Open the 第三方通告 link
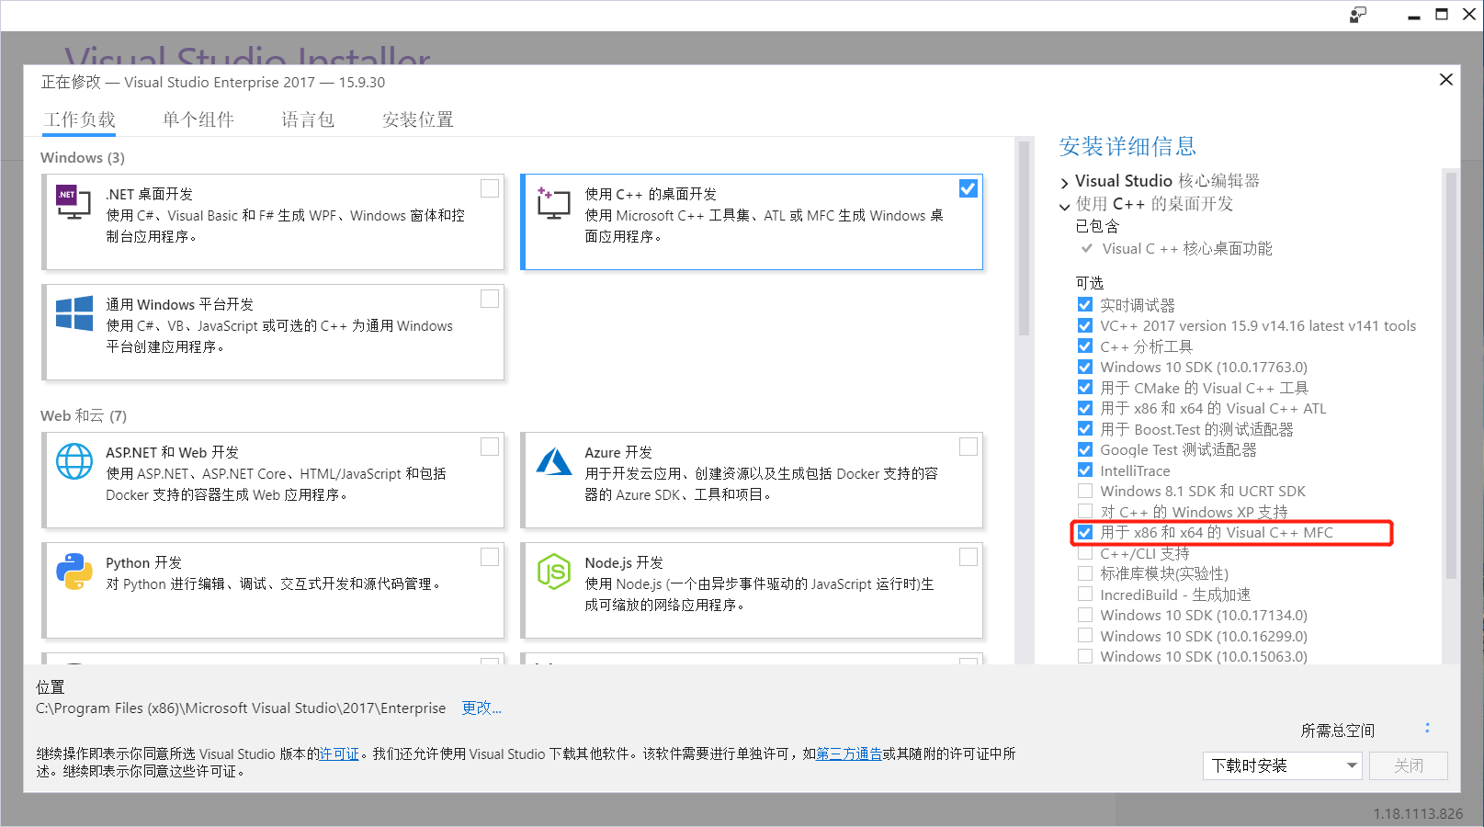 [849, 753]
